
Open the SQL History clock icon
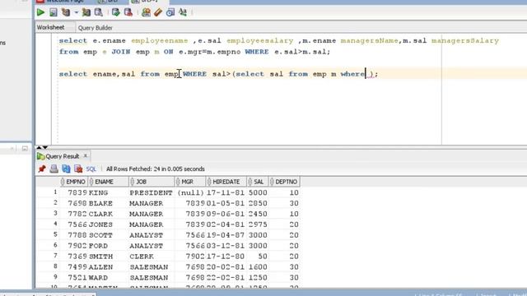point(170,12)
